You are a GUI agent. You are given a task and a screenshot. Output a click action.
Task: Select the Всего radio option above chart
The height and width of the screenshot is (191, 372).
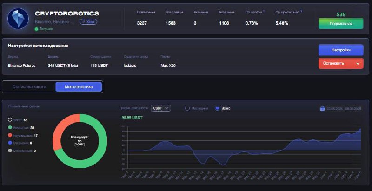(217, 108)
